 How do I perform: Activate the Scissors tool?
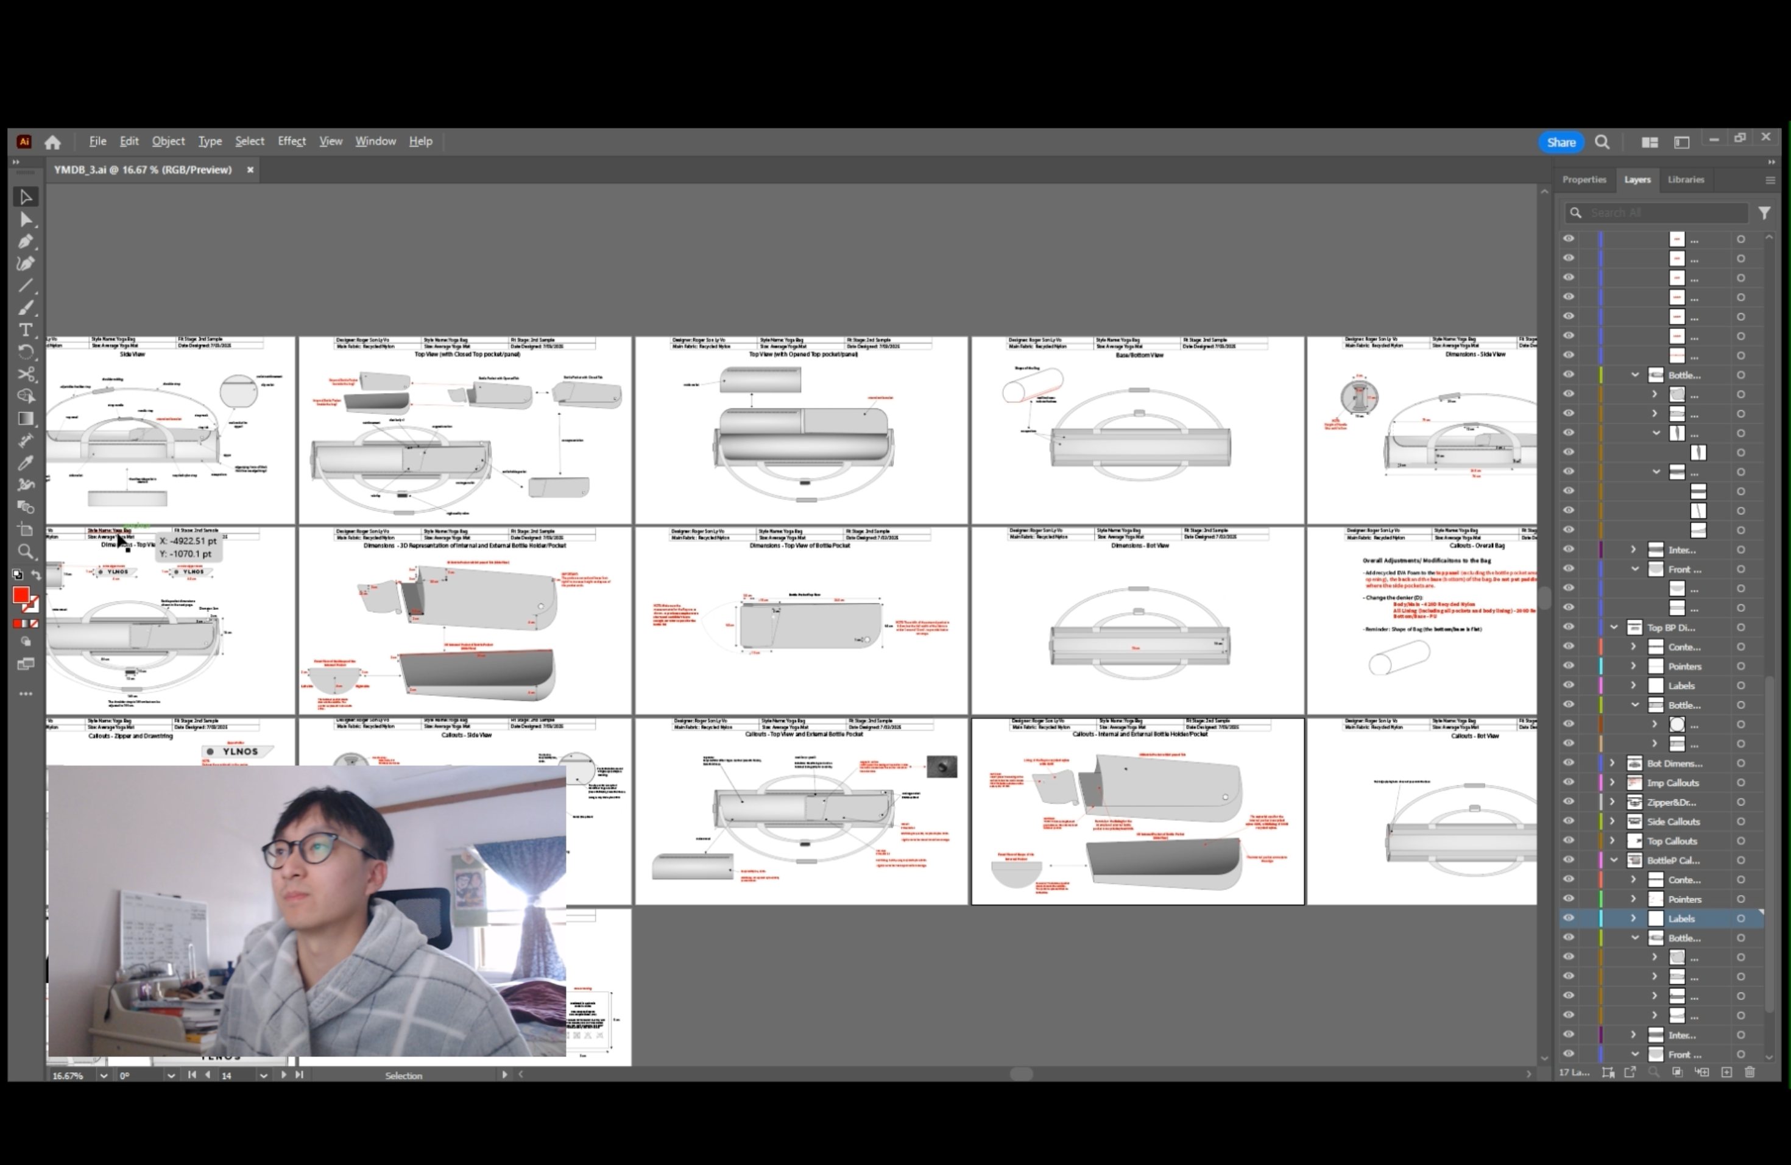pos(26,374)
